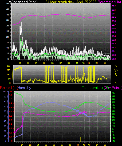This screenshot has height=146, width=122.
Task: Click barometer axis value 28.8
Action: 114,59
